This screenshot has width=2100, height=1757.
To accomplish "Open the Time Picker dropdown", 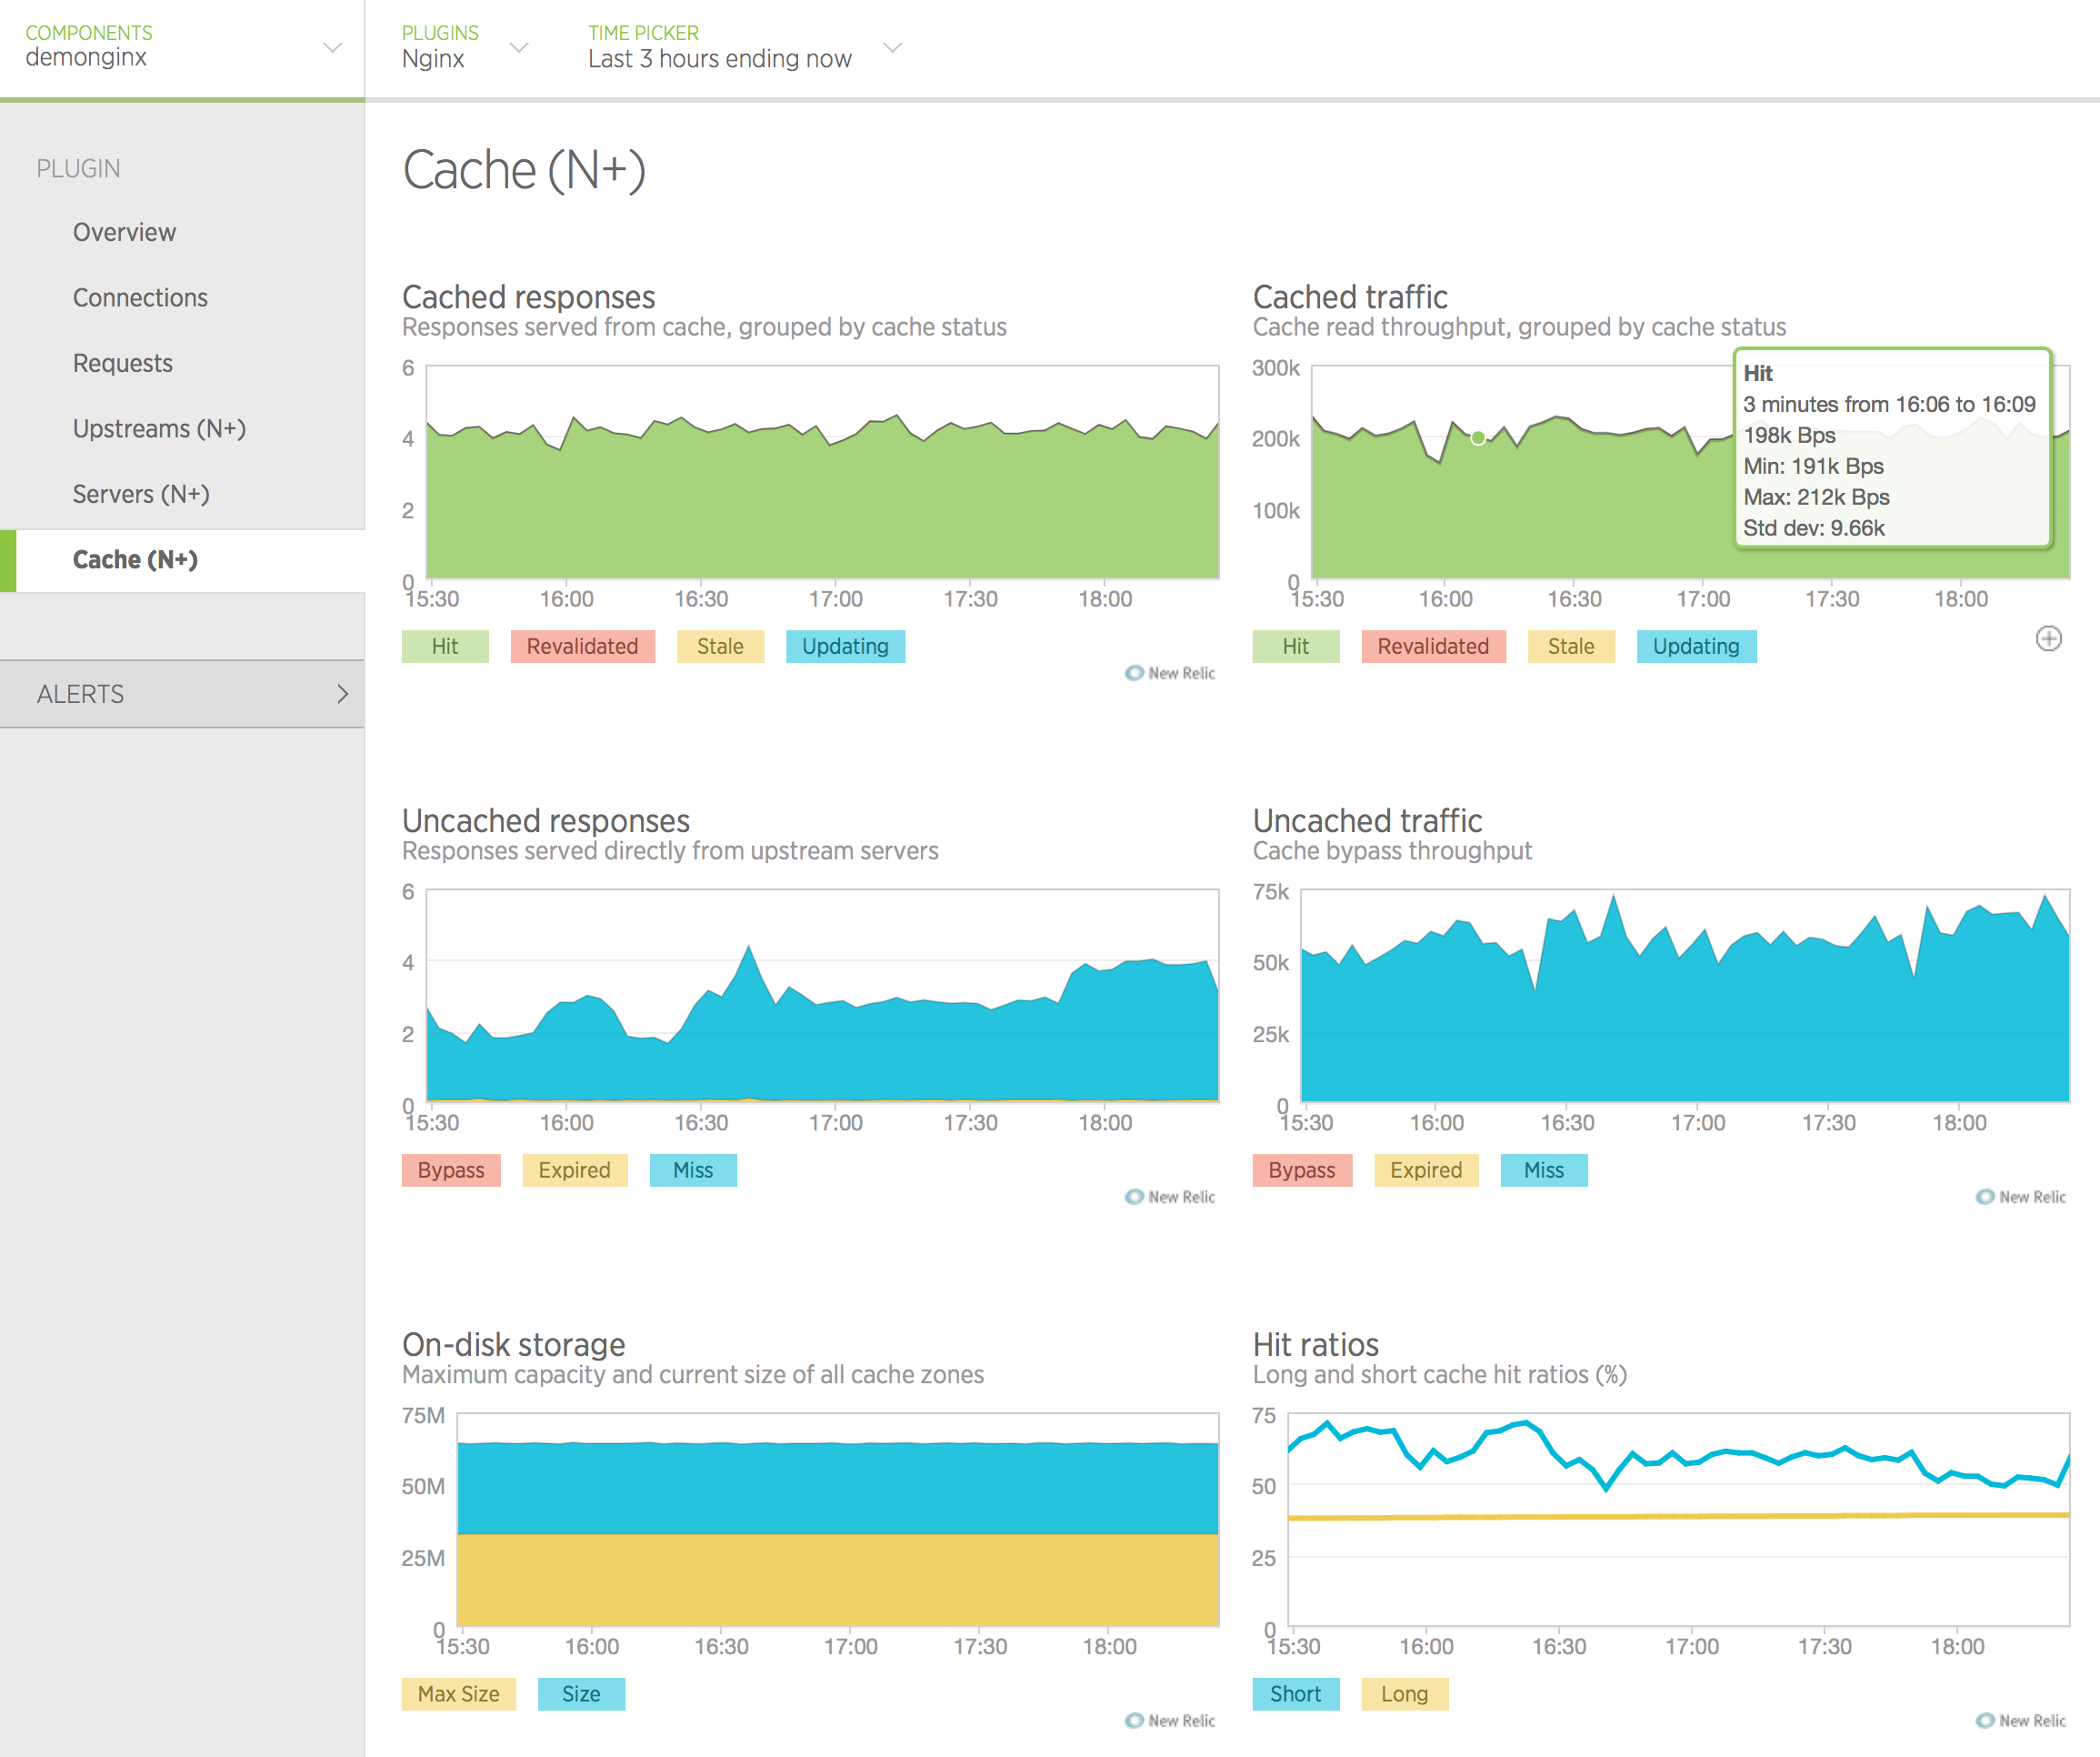I will tap(891, 47).
